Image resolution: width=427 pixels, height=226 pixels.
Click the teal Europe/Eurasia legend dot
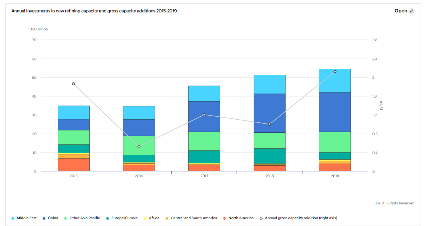108,218
